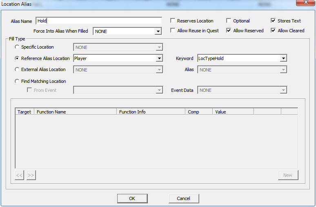
Task: Uncheck the Stores Text checkbox
Action: pos(274,21)
